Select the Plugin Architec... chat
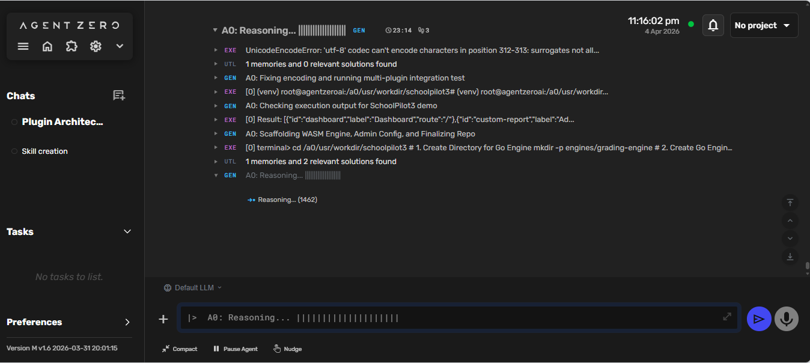Image resolution: width=810 pixels, height=363 pixels. 62,122
